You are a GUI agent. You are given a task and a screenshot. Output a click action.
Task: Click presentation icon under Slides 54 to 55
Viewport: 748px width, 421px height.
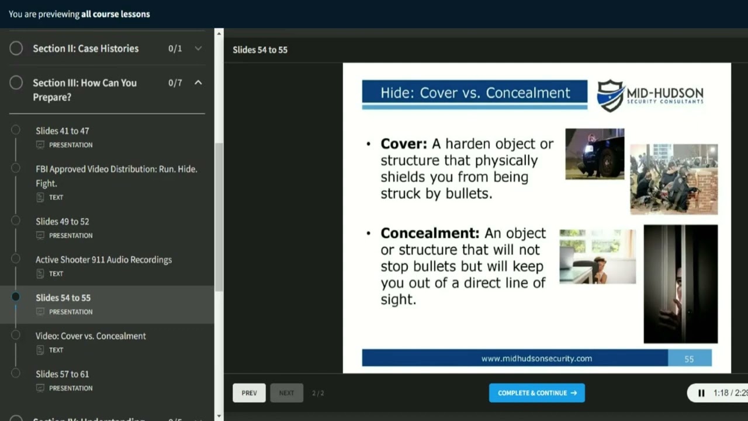pos(40,312)
